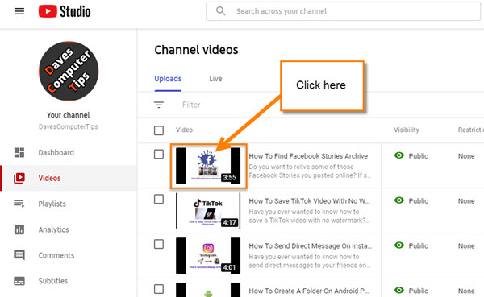Click the Instagram video description text
The height and width of the screenshot is (297, 484).
[309, 261]
